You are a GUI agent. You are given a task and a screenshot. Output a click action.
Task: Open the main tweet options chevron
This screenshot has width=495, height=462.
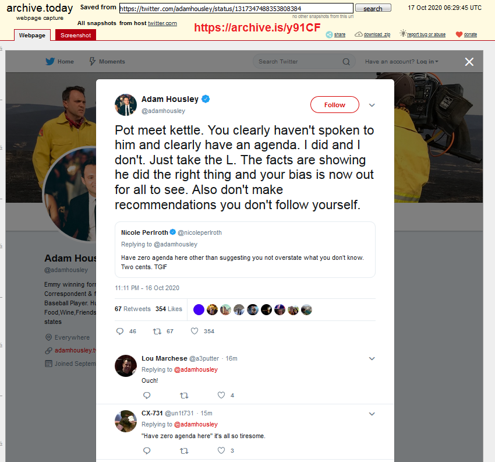click(x=372, y=105)
